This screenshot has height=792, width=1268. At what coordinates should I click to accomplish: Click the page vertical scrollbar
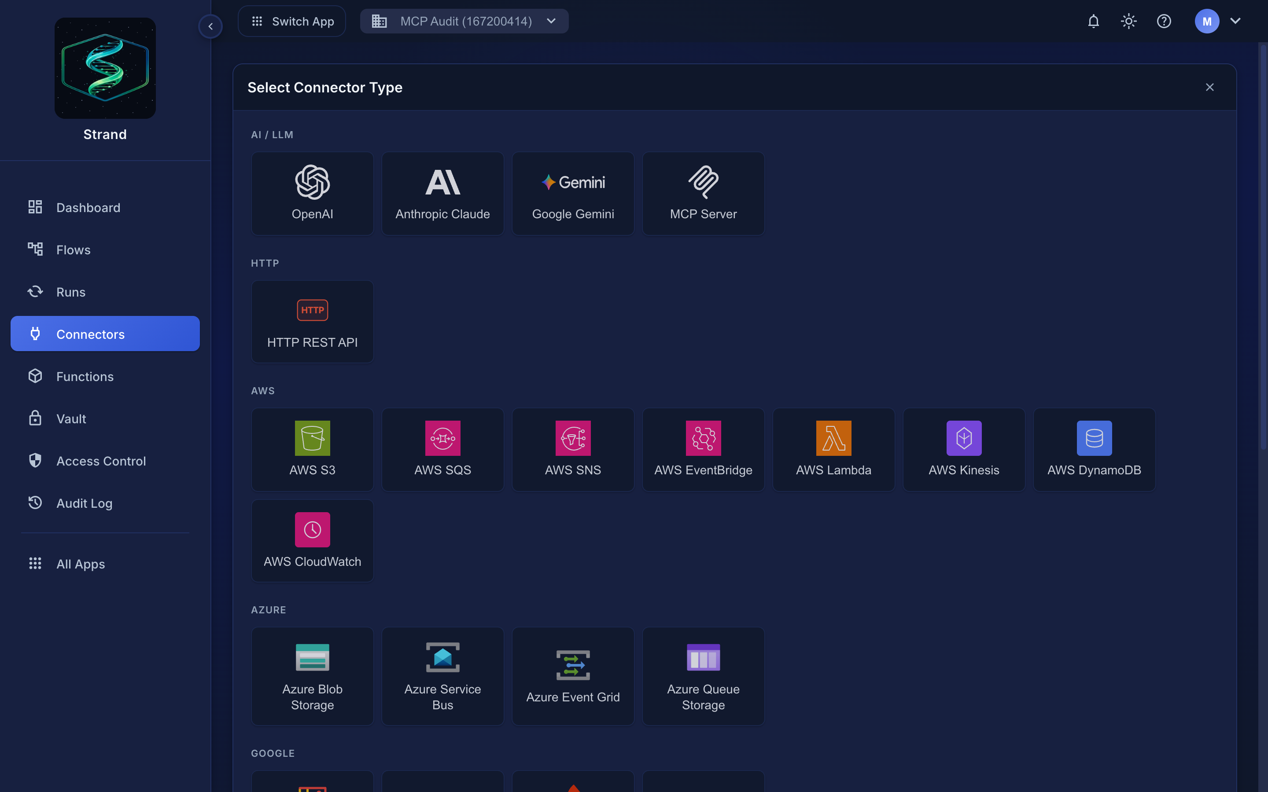pyautogui.click(x=1263, y=246)
